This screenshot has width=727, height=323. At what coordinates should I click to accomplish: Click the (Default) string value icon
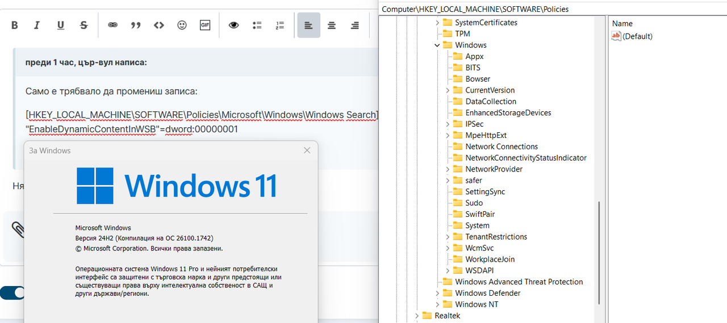coord(616,36)
